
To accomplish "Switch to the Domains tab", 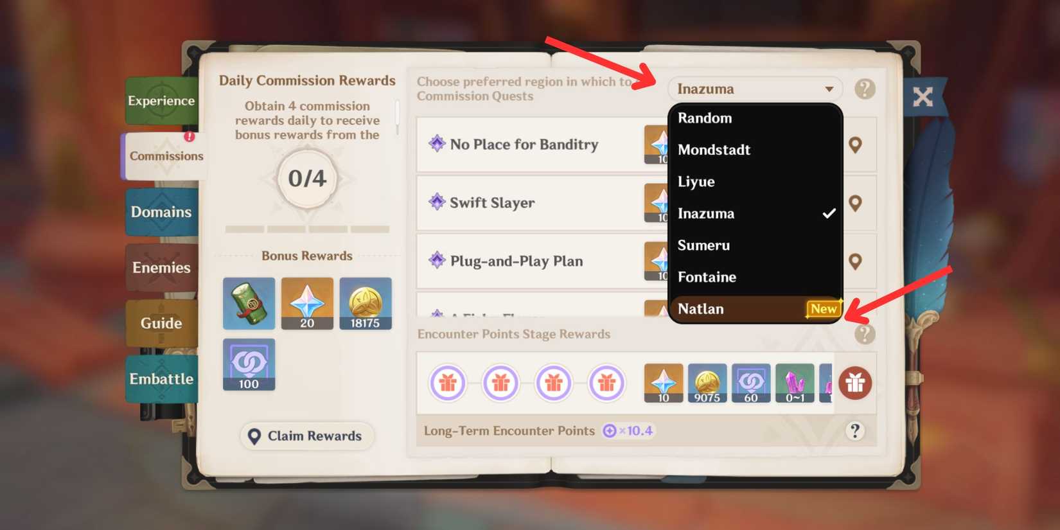I will click(161, 212).
